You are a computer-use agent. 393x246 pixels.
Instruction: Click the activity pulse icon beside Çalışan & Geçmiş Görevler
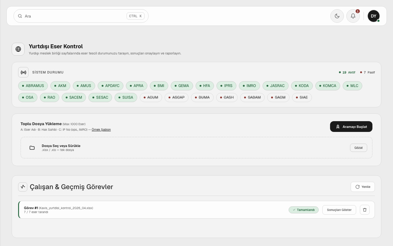pos(23,187)
